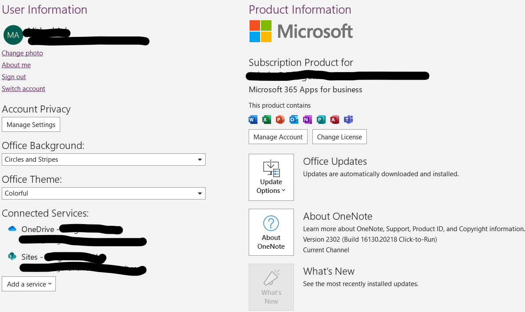Click the Office Updates heading
The height and width of the screenshot is (312, 525).
[335, 161]
